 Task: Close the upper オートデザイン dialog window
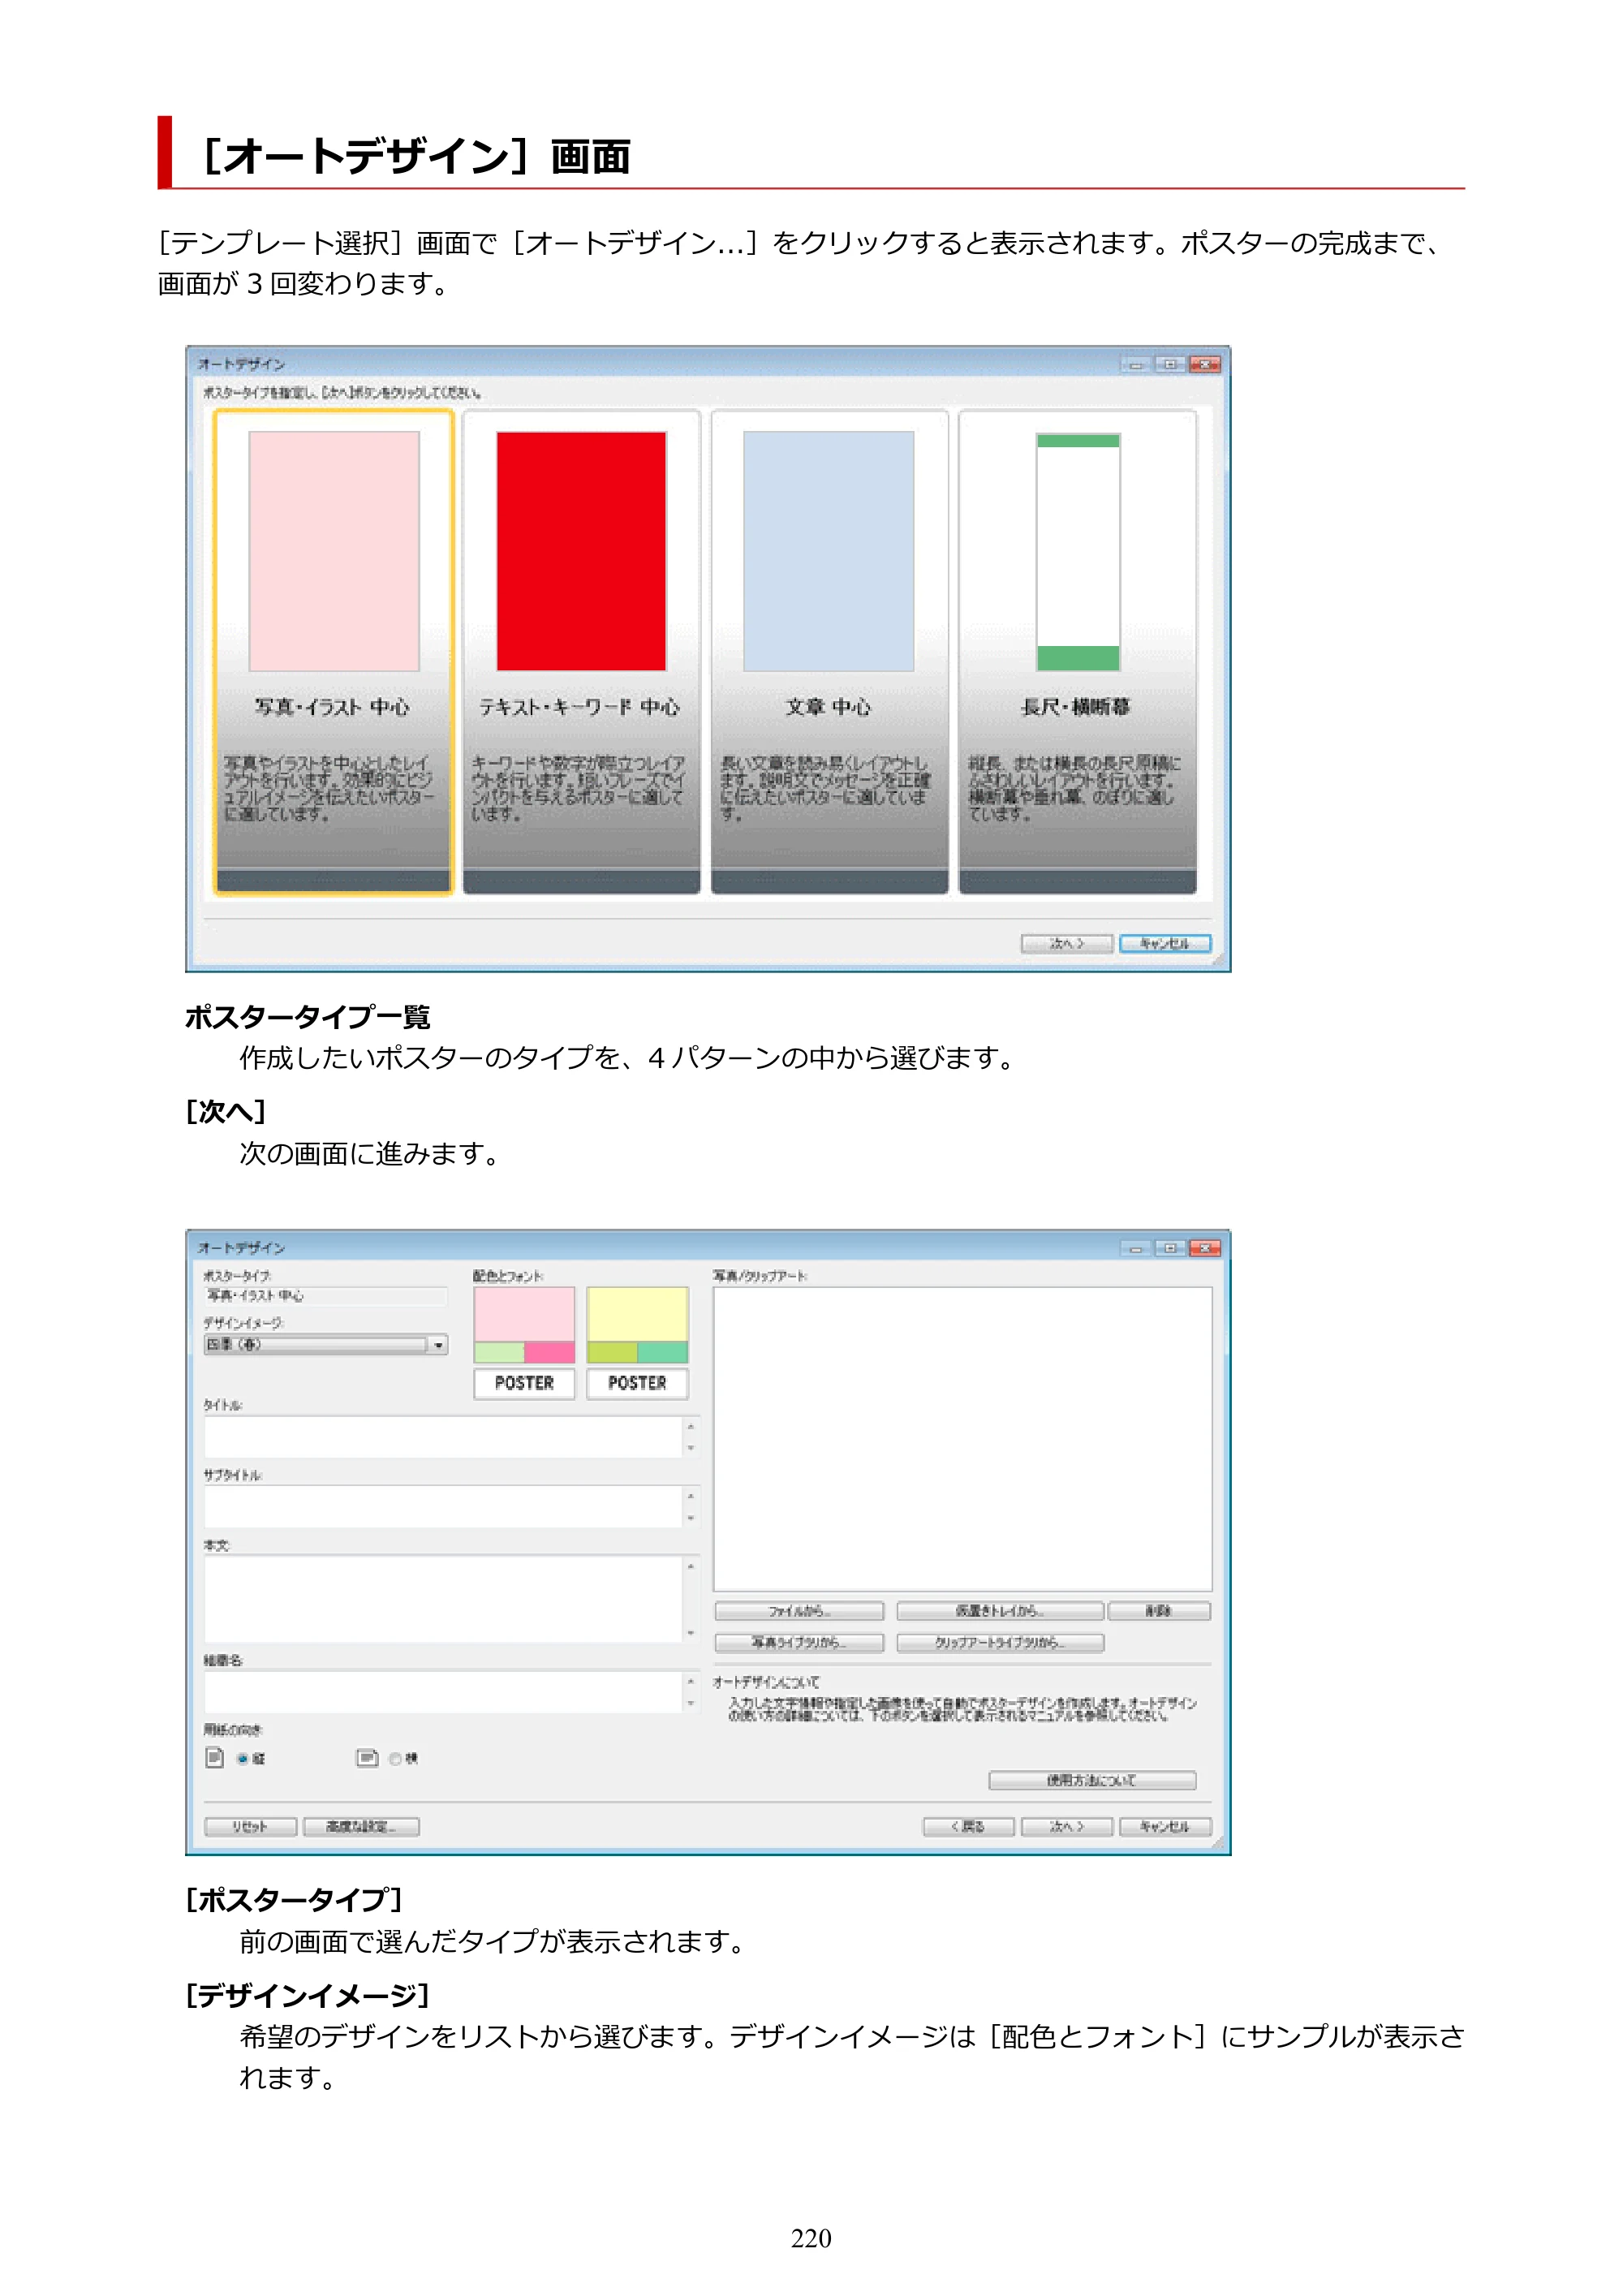(x=1205, y=364)
